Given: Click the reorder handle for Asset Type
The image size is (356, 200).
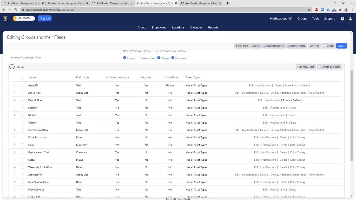Looking at the screenshot, I should point(15,93).
